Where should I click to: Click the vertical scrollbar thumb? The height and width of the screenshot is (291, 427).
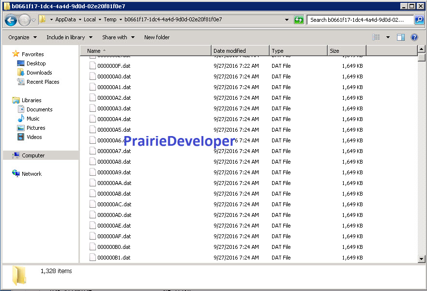(x=421, y=57)
